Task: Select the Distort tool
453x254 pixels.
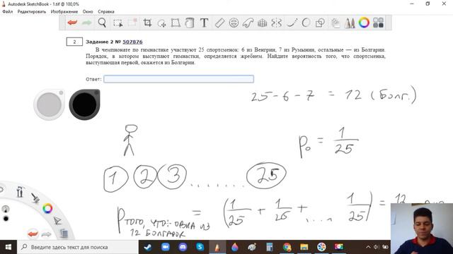Action: [176, 23]
